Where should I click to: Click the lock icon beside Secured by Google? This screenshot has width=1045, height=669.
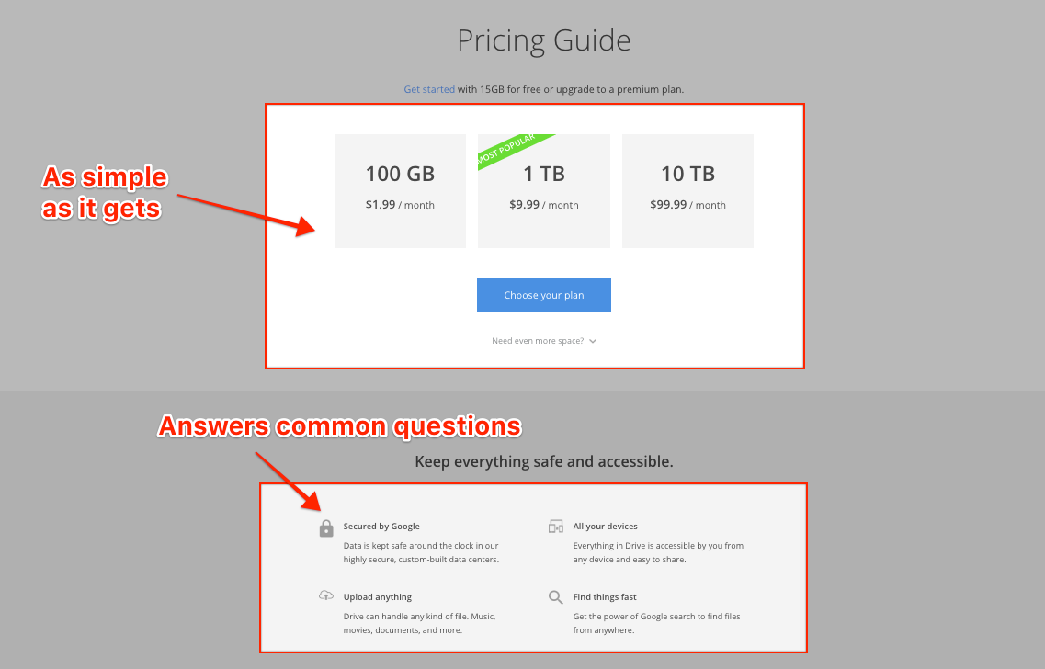pos(326,528)
